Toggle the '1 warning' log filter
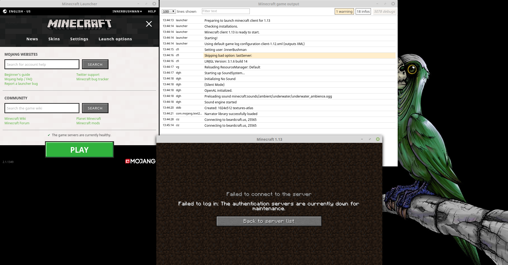Image resolution: width=508 pixels, height=265 pixels. pyautogui.click(x=344, y=11)
